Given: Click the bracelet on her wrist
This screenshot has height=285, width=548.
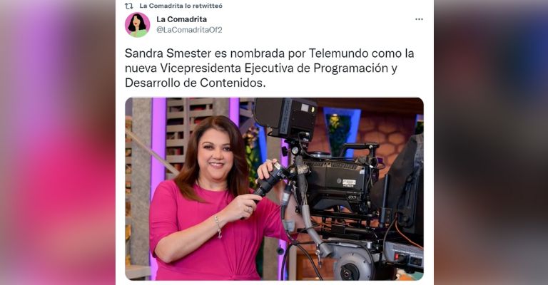Looking at the screenshot, I should (218, 227).
